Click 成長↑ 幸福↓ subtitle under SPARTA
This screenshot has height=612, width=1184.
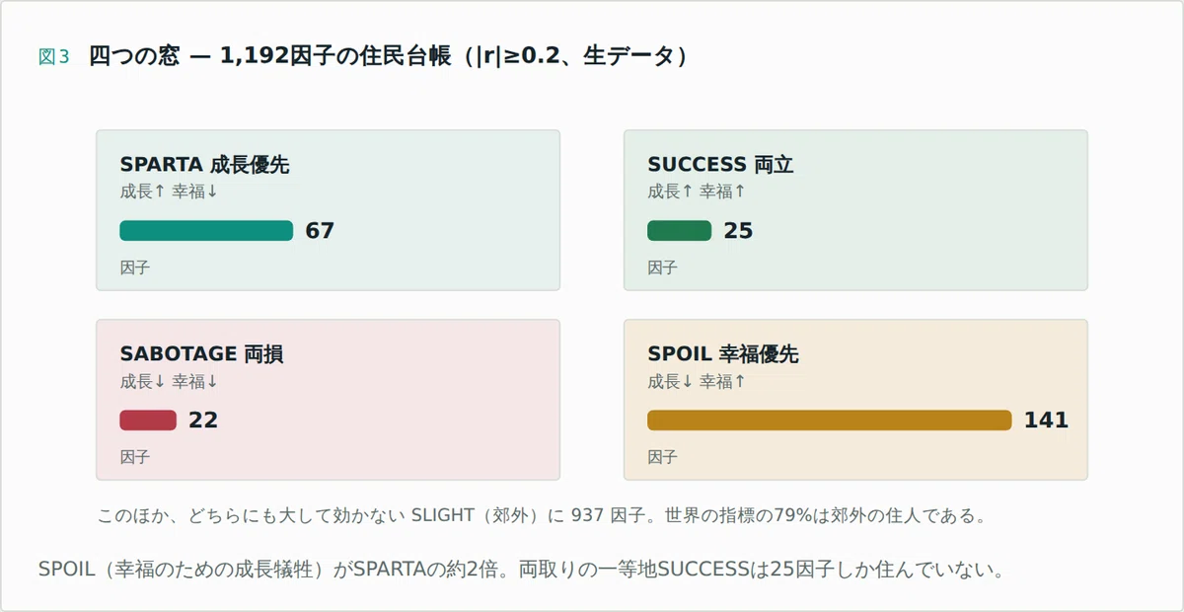[x=169, y=191]
